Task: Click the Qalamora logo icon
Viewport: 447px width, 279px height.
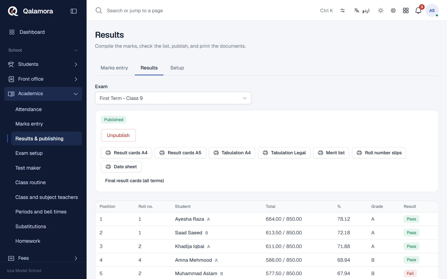Action: pyautogui.click(x=13, y=11)
